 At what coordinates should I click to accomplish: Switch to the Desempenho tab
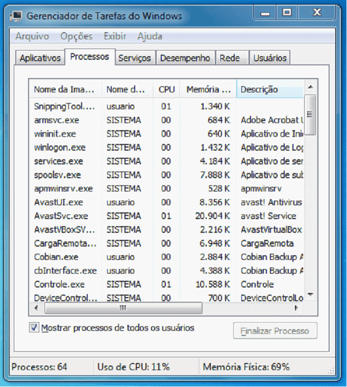coord(185,58)
